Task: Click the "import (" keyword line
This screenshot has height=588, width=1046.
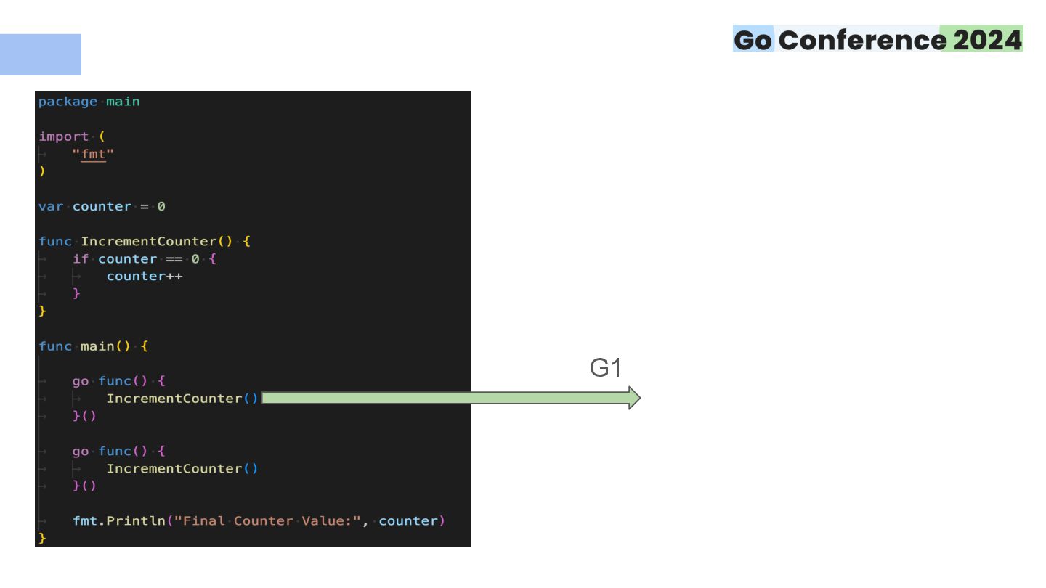Action: tap(72, 136)
